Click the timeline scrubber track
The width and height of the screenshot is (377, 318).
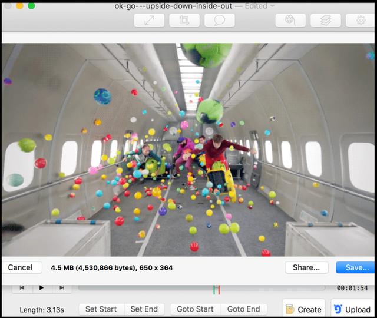(x=201, y=288)
